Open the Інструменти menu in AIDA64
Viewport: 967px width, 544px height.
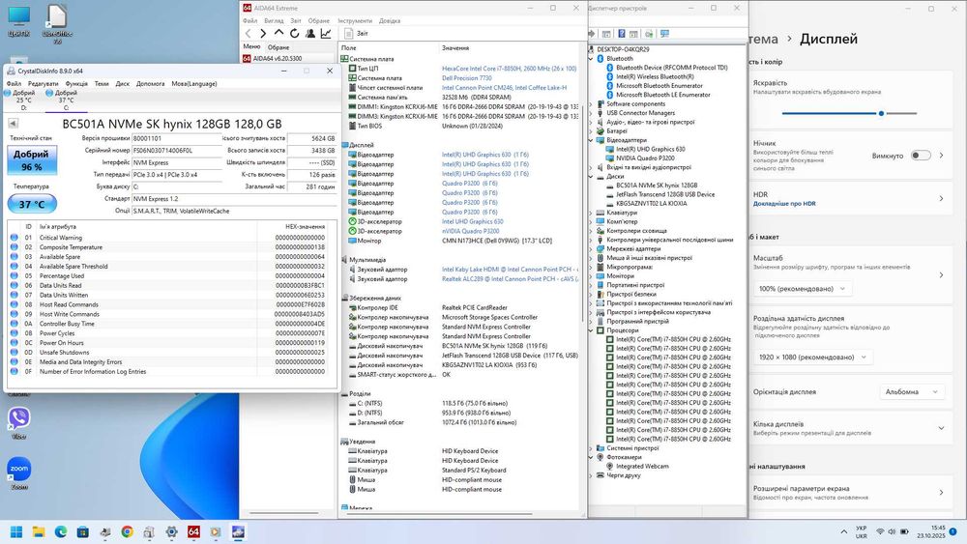point(355,21)
